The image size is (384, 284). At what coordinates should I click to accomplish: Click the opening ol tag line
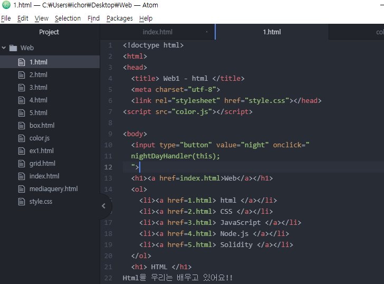coord(139,189)
